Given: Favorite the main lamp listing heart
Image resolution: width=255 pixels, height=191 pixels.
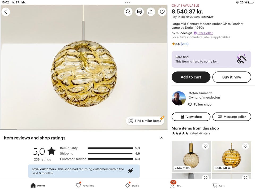Looking at the screenshot, I should (162, 12).
